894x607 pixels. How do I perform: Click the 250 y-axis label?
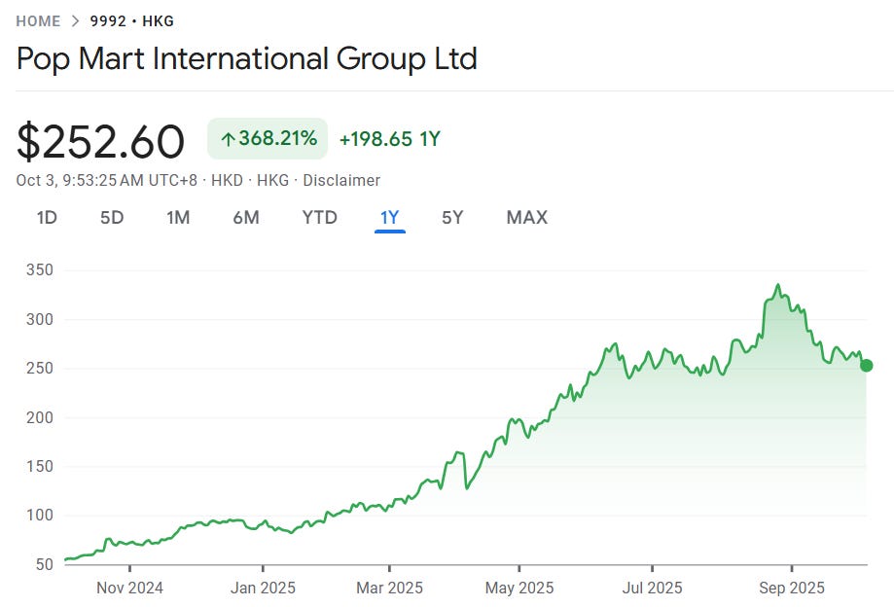40,369
